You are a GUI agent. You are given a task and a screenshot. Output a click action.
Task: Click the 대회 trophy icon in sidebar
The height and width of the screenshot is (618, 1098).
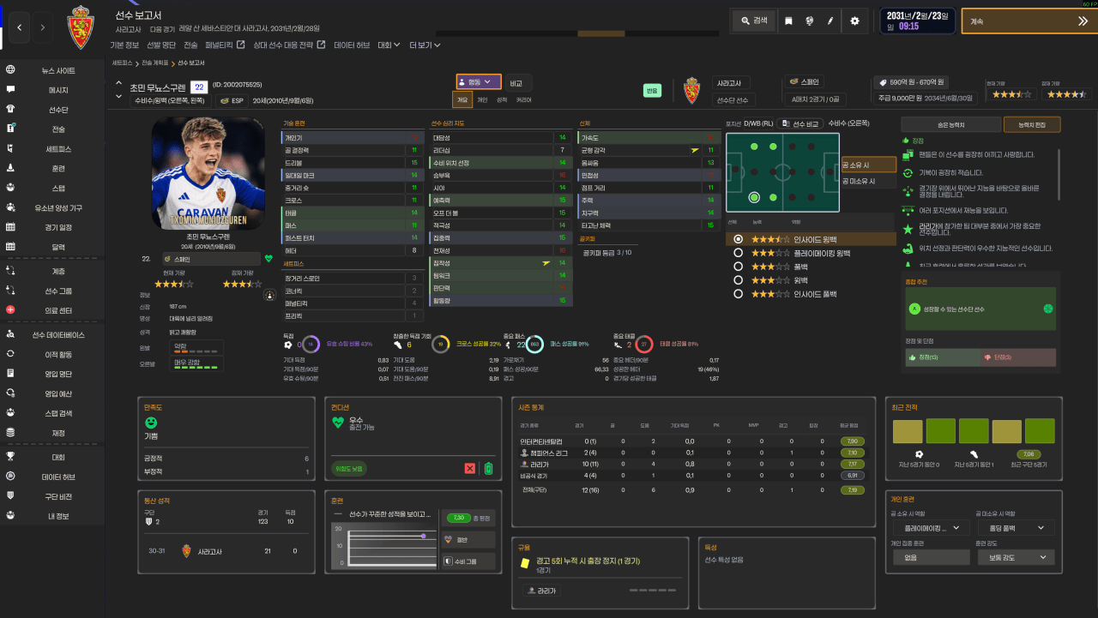tap(10, 457)
